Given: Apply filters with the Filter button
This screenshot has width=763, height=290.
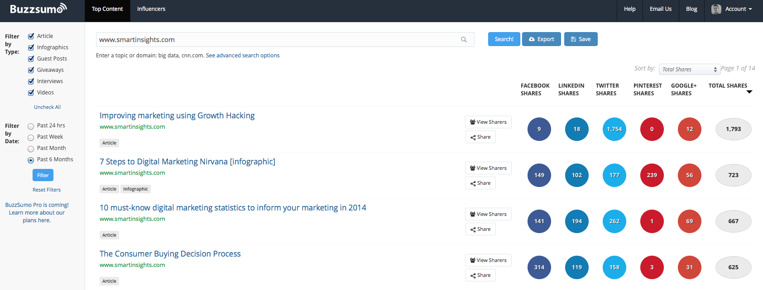Looking at the screenshot, I should point(43,175).
